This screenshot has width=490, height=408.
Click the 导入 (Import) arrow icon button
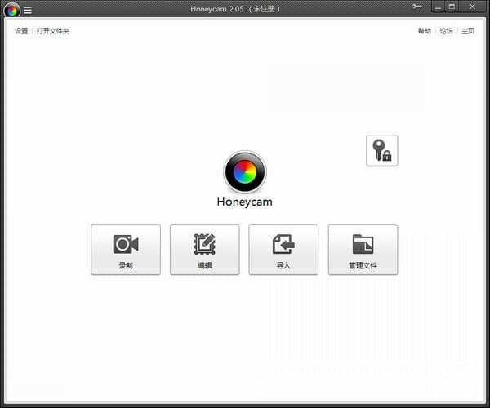[x=283, y=245]
